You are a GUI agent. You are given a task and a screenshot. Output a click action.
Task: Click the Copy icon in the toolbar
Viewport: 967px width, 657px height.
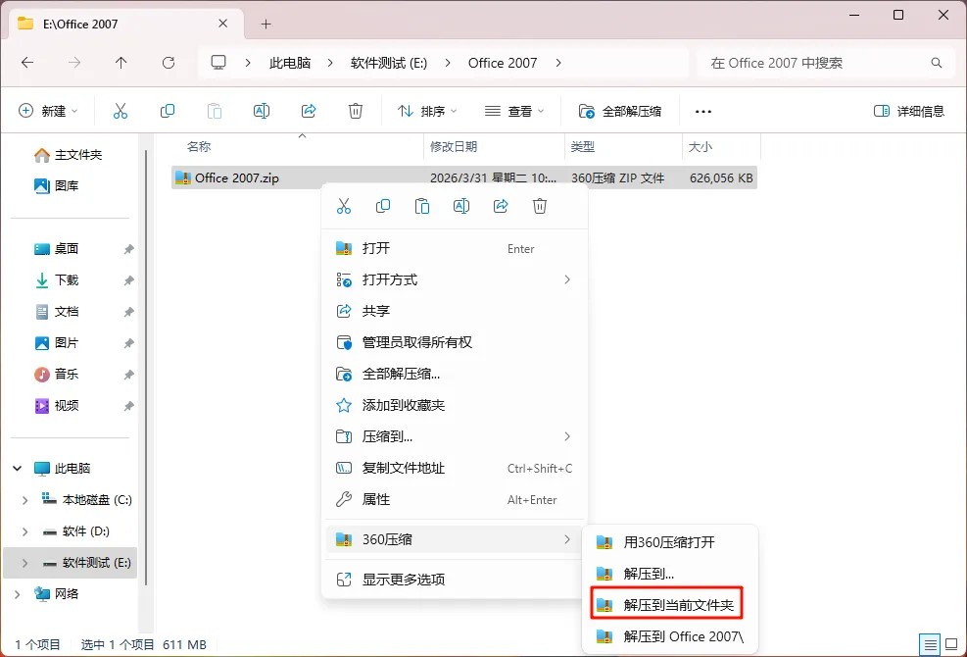pos(168,111)
